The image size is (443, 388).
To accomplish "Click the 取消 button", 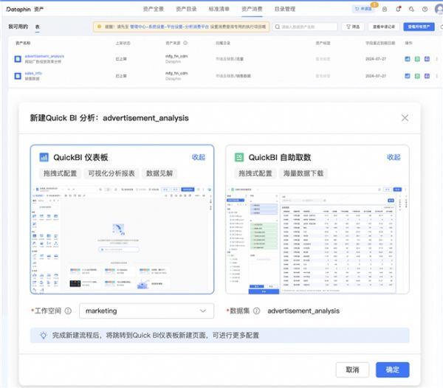I will pos(352,370).
